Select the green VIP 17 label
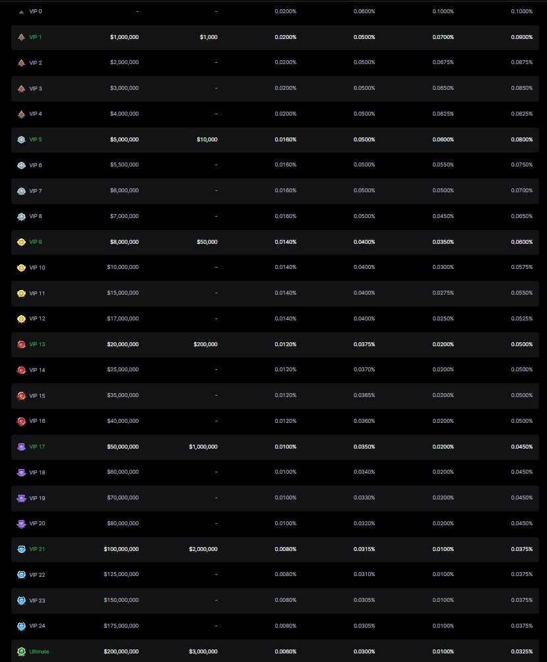 point(37,447)
